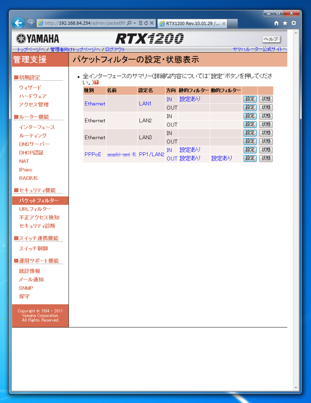Open DNSサーバー sidebar item

tap(34, 144)
